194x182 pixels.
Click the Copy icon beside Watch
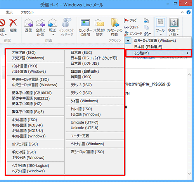146,27
